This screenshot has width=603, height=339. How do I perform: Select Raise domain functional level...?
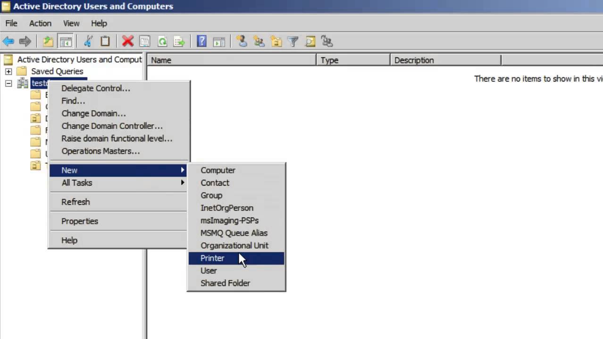(117, 138)
